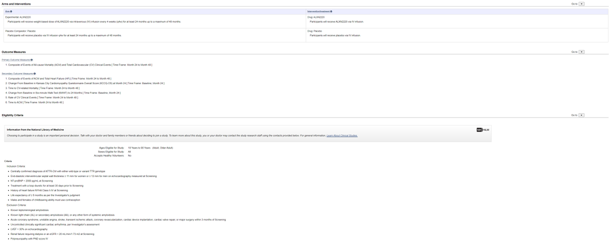Viewport: 609px width, 242px height.
Task: Click the life expectancy ≥ 6 months criterion
Action: (x=45, y=195)
